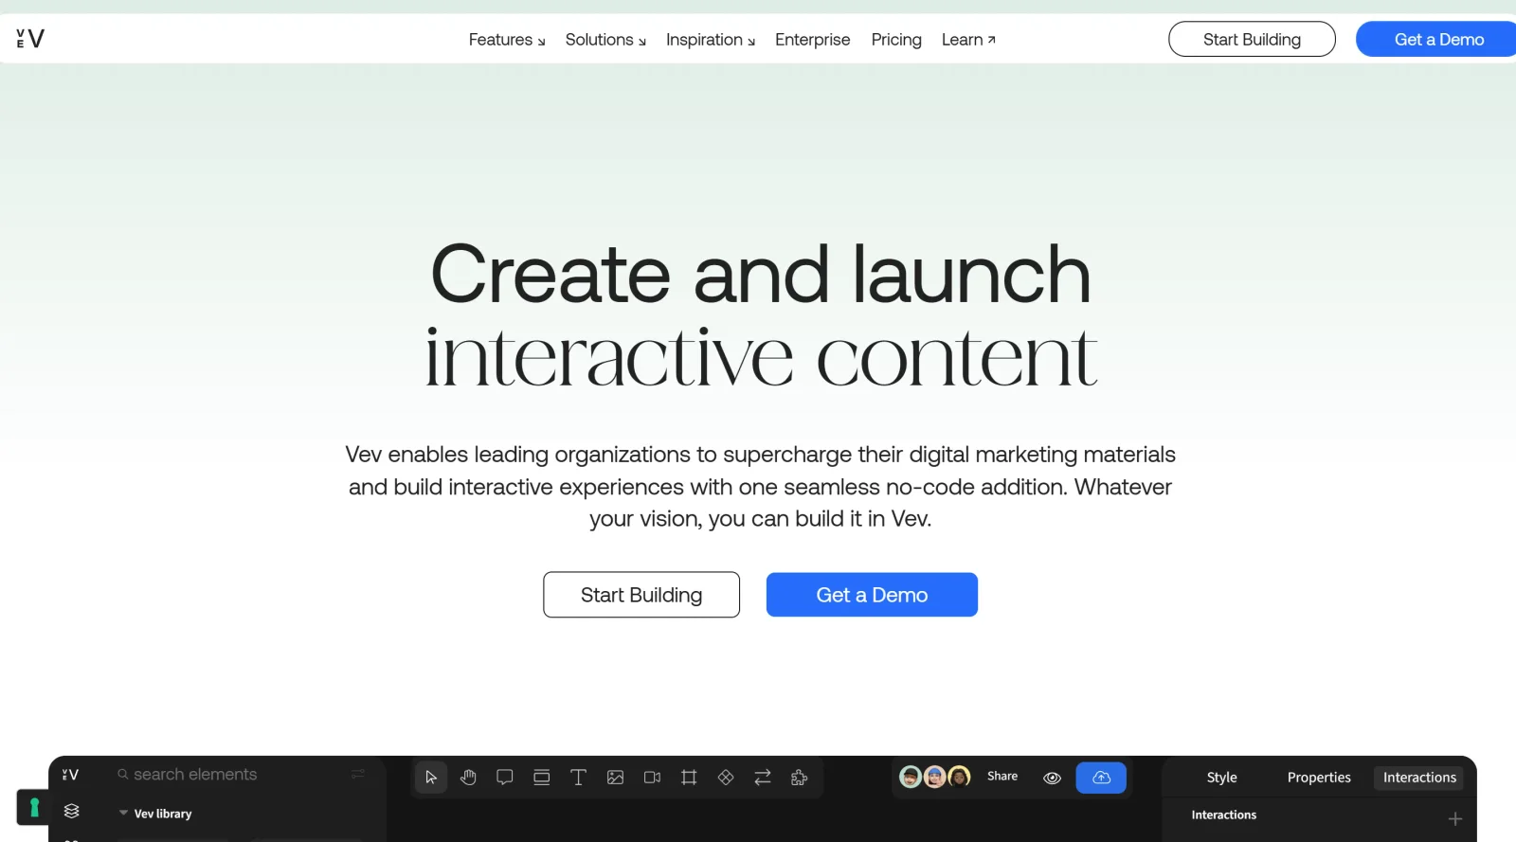Click the blue cloud publish button
The height and width of the screenshot is (842, 1516).
point(1101,778)
